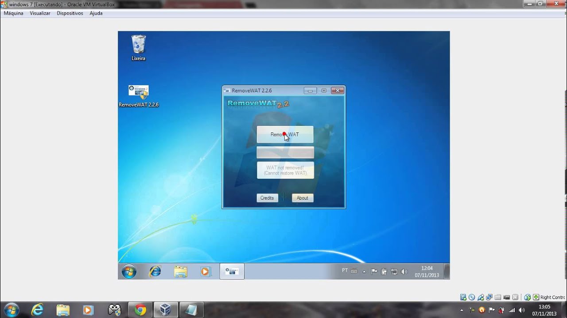Click the host volume speaker icon
This screenshot has width=567, height=318.
(521, 310)
